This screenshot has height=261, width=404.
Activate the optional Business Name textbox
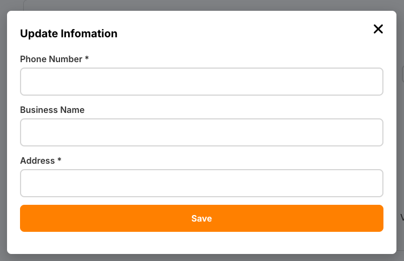[x=201, y=132]
